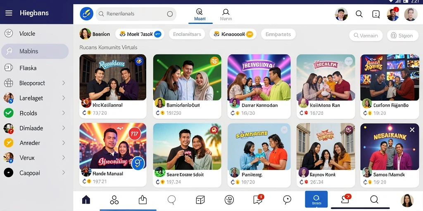423x211 pixels.
Task: Open the Bamiorlanlooutt card thumbnail
Action: [x=187, y=77]
